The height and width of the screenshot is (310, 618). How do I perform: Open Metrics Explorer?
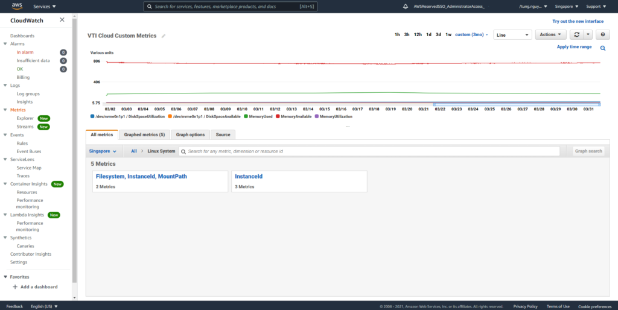[x=25, y=118]
